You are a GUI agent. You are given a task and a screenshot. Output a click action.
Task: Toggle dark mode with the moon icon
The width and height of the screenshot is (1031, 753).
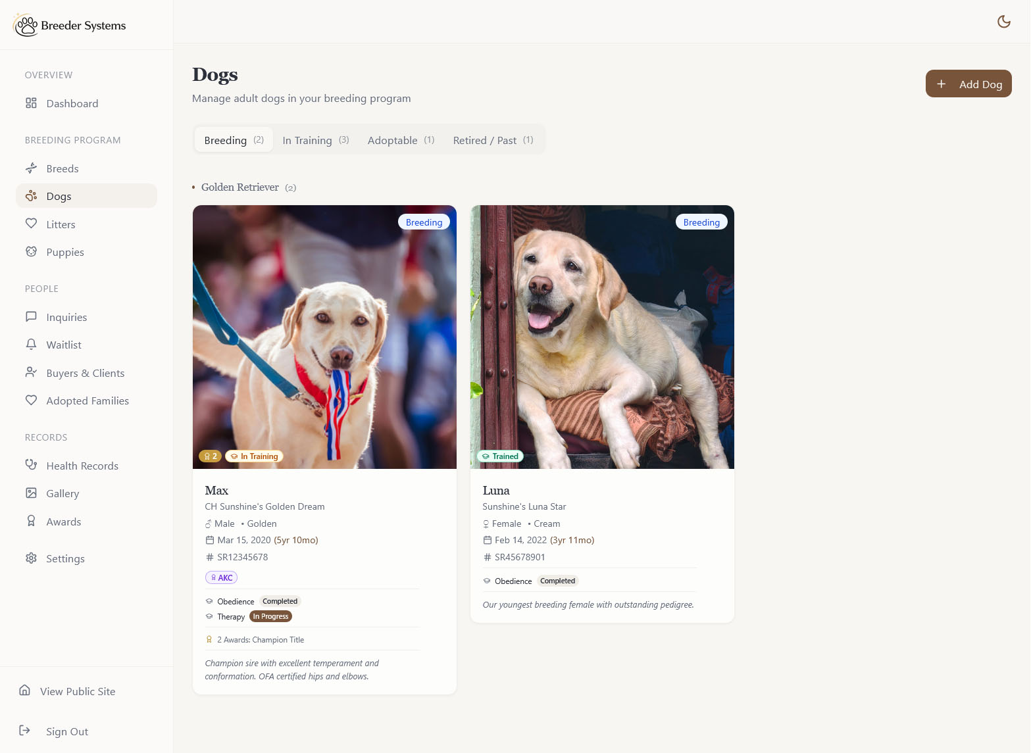(1003, 22)
